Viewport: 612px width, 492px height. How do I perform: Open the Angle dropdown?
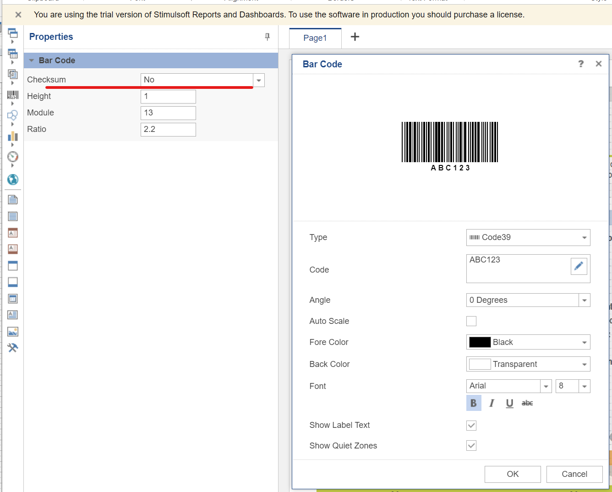coord(584,301)
